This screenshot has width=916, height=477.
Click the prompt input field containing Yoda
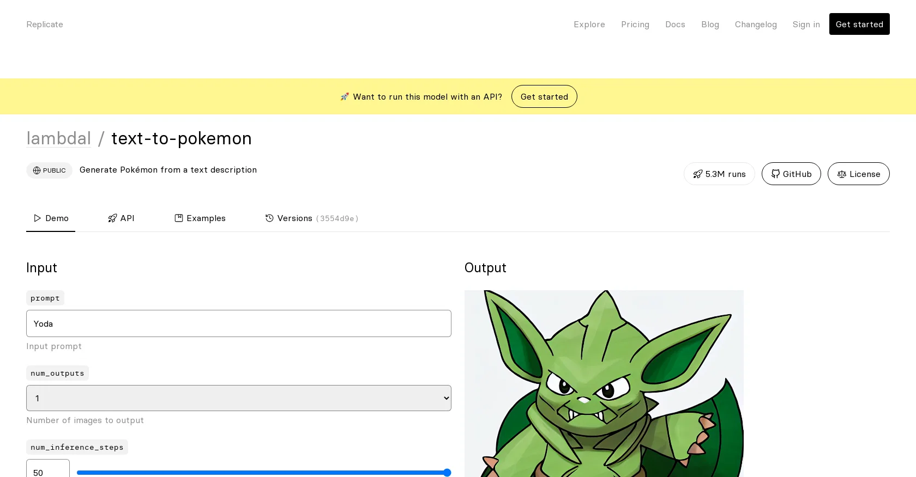(x=239, y=323)
